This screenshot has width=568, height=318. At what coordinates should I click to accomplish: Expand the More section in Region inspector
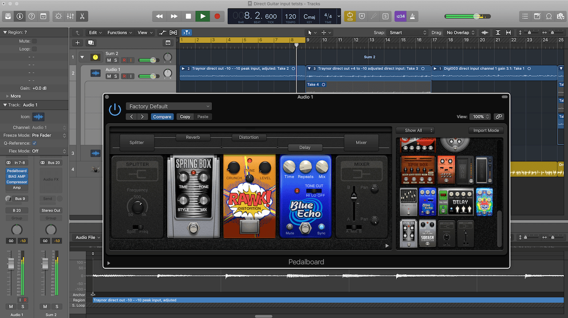tap(13, 96)
